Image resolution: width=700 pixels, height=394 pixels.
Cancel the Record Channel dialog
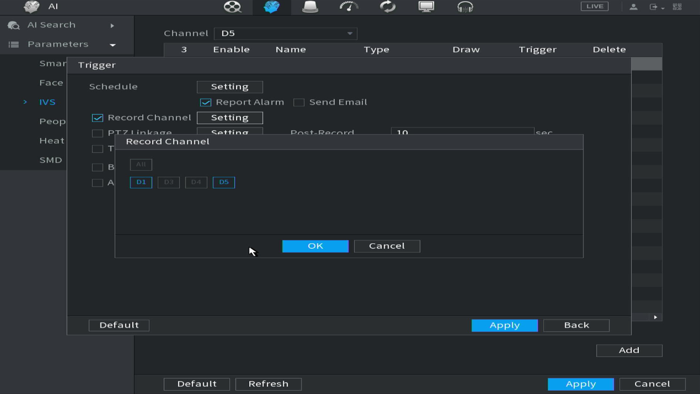tap(387, 246)
